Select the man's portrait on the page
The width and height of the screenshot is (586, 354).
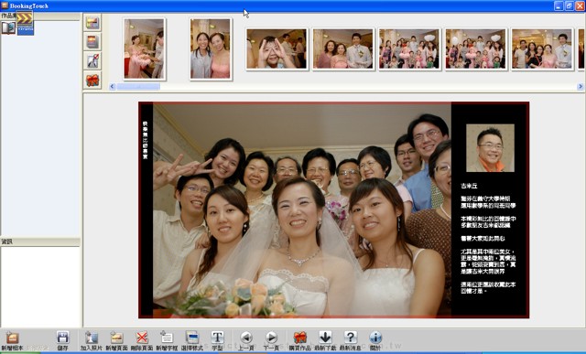pyautogui.click(x=490, y=148)
